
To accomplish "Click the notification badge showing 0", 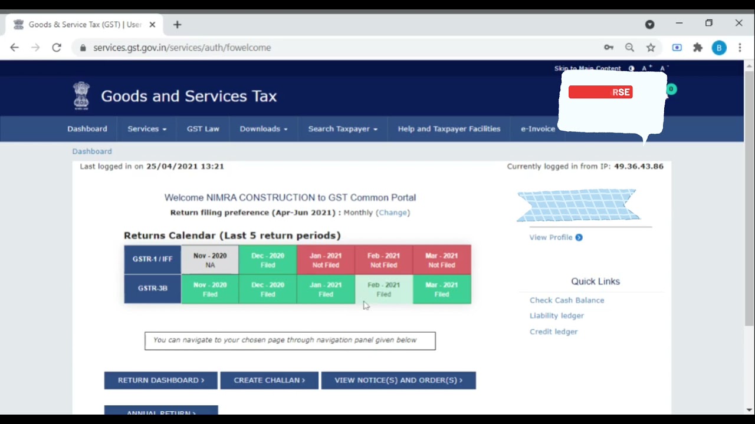I will [671, 90].
